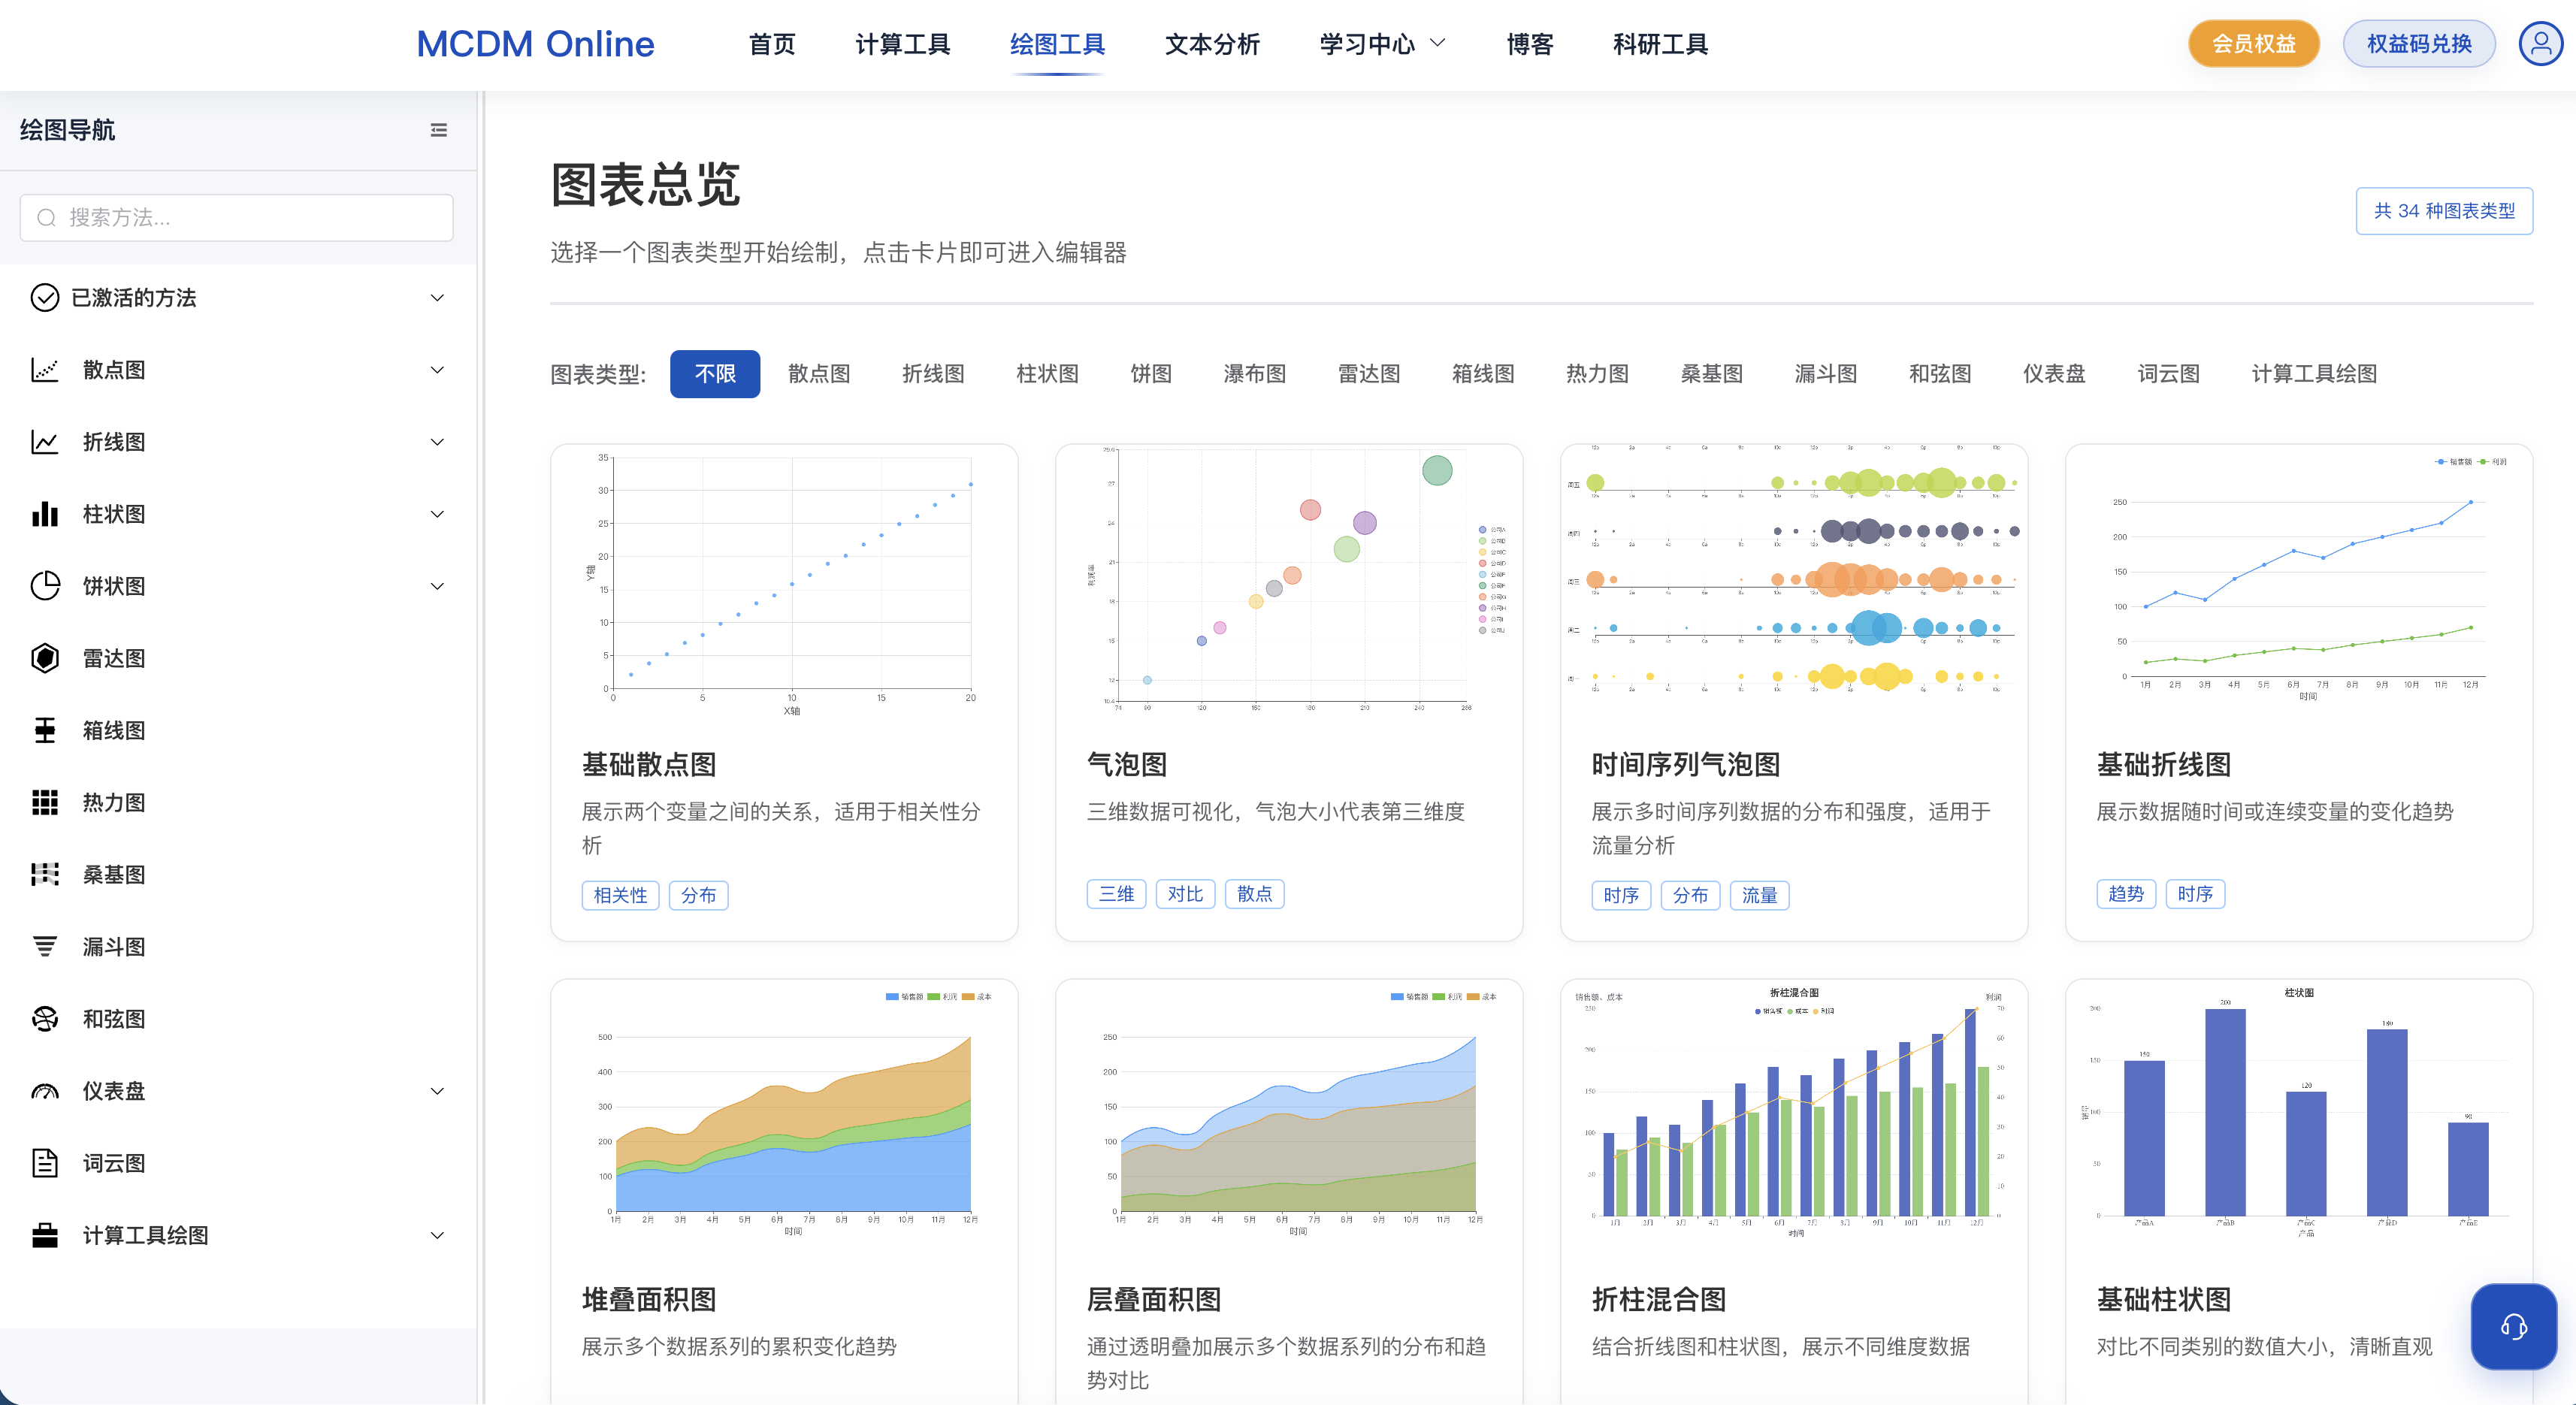Screen dimensions: 2576x1405
Task: Open 博客 in top navigation
Action: coord(1530,44)
